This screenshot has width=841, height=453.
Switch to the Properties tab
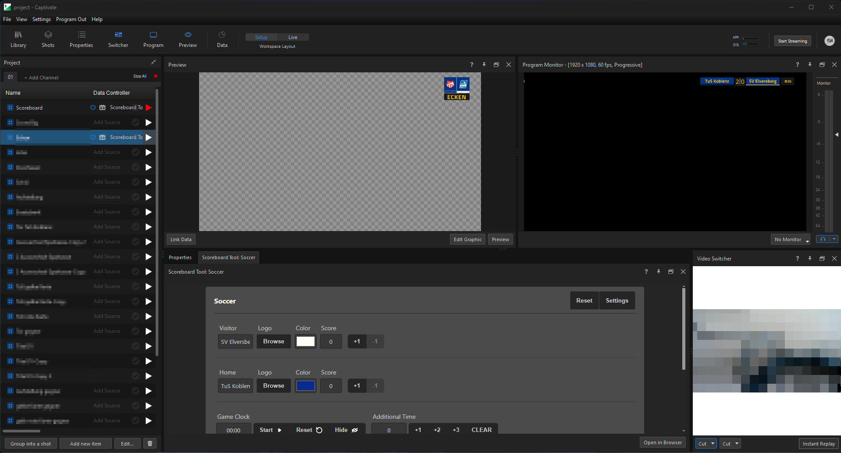180,257
